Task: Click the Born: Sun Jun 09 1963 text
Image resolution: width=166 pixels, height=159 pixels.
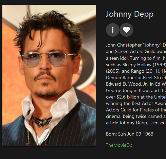Action: [130, 134]
